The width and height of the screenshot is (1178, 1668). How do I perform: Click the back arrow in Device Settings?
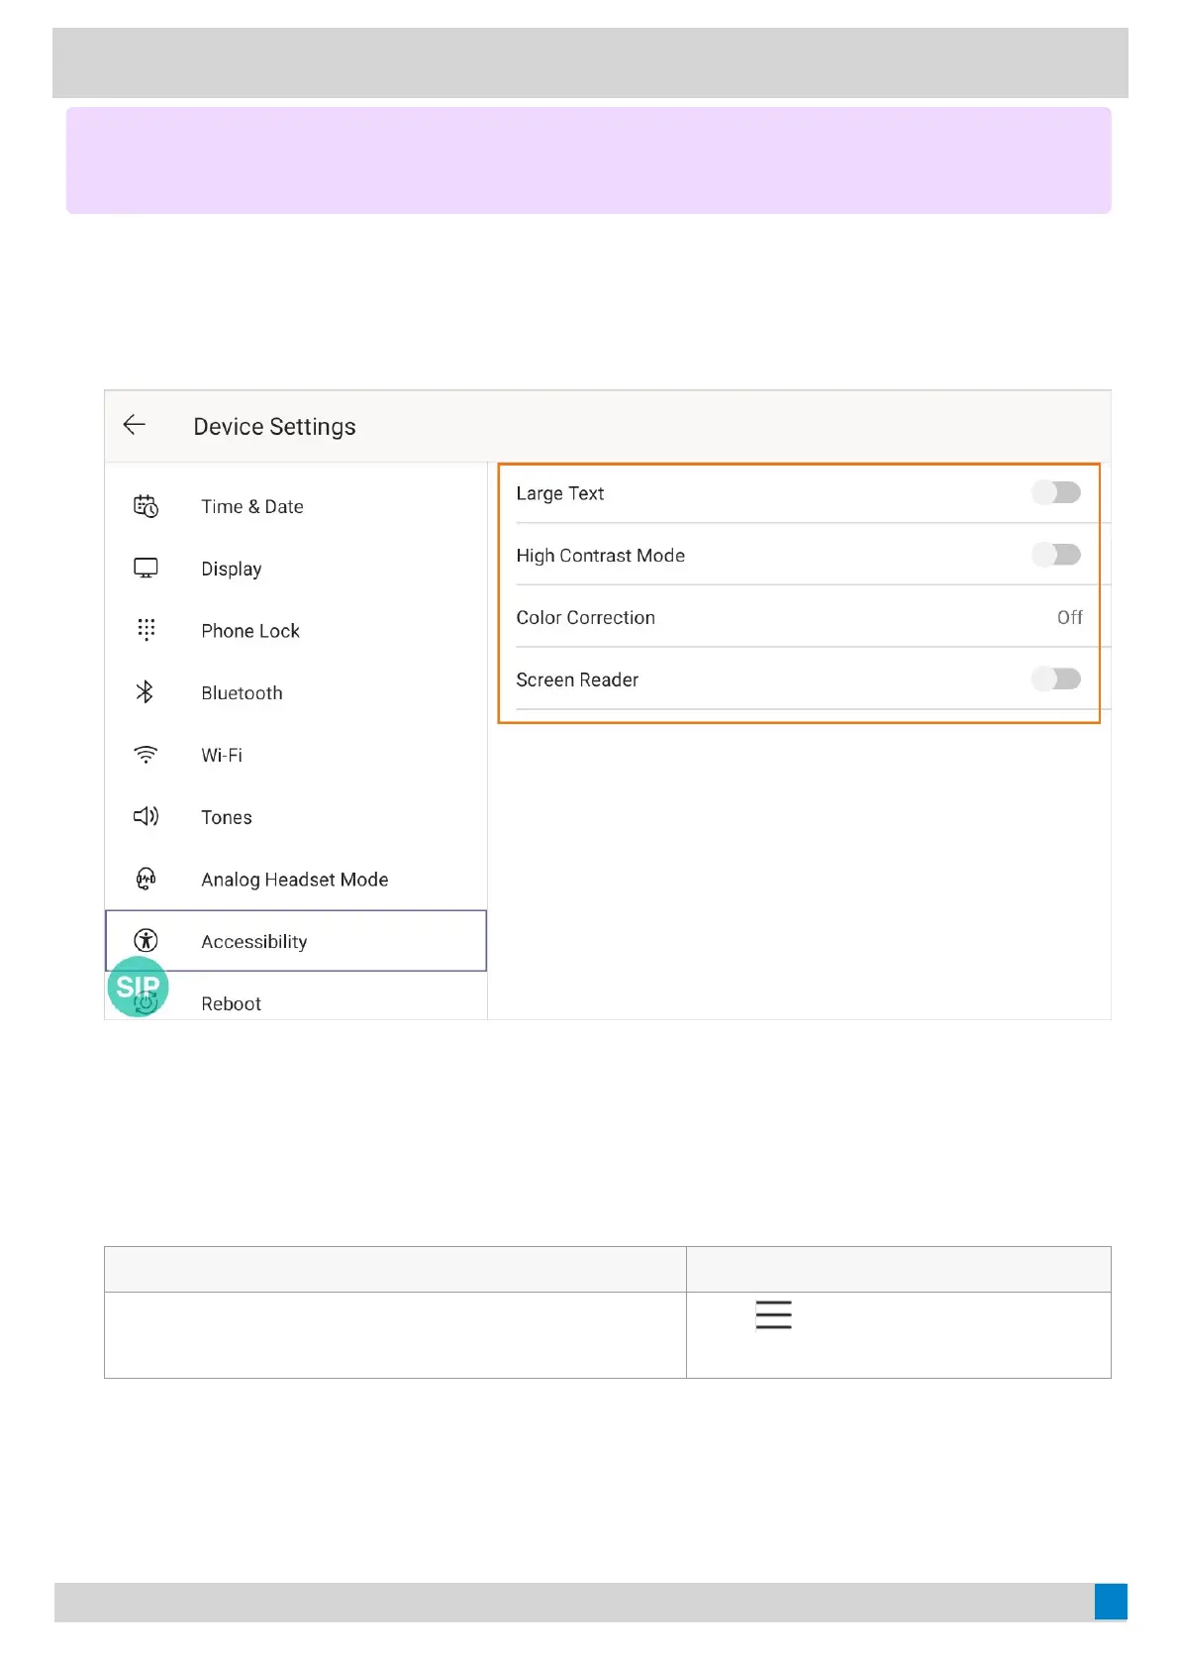pyautogui.click(x=135, y=425)
